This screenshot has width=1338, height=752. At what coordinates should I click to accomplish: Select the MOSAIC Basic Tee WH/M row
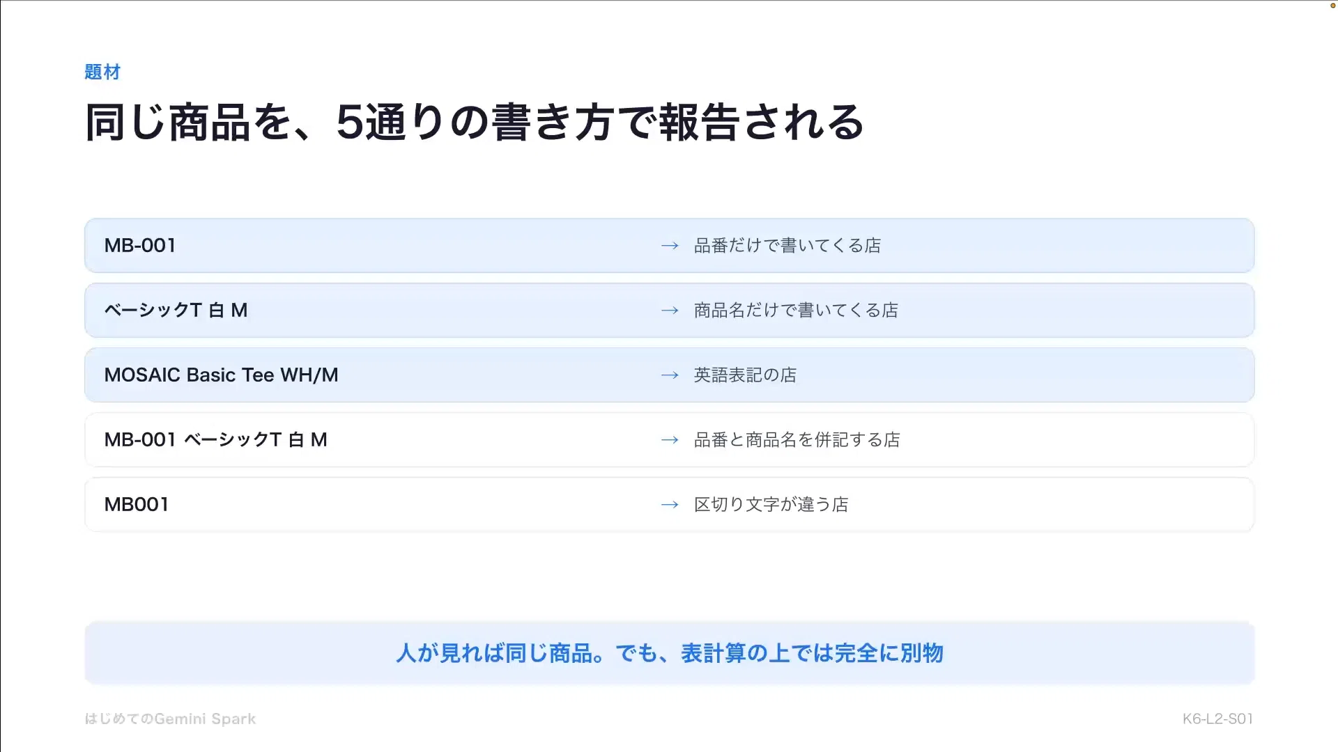coord(669,375)
